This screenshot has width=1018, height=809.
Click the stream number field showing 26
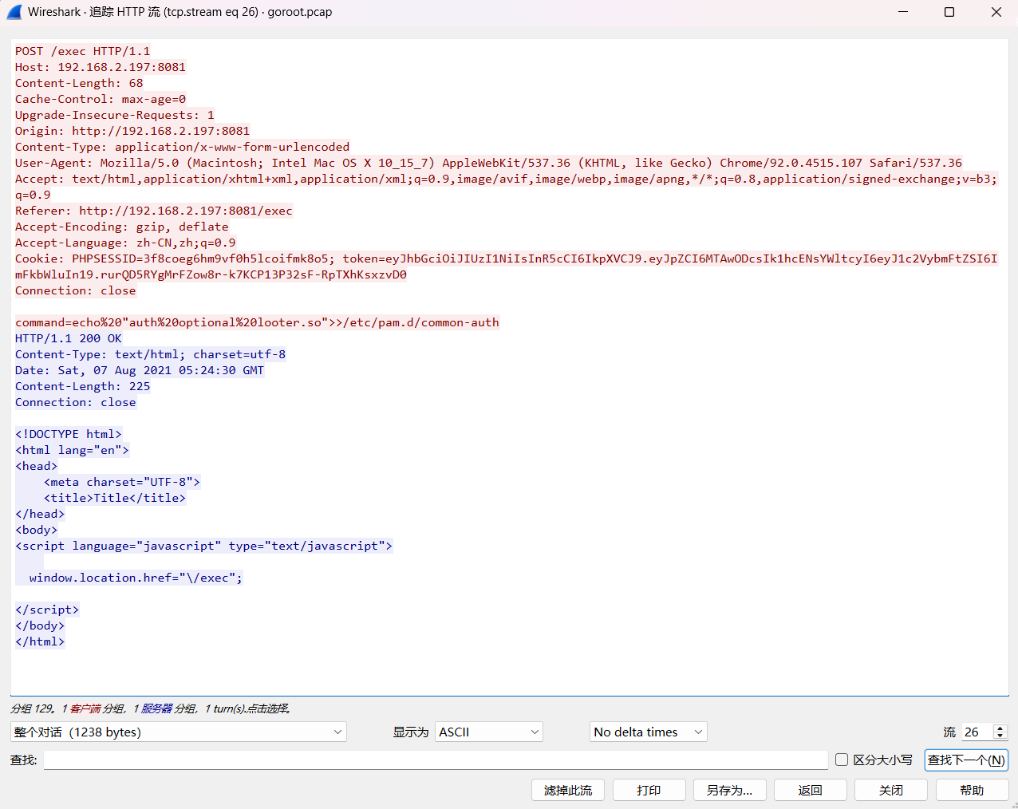(x=977, y=732)
